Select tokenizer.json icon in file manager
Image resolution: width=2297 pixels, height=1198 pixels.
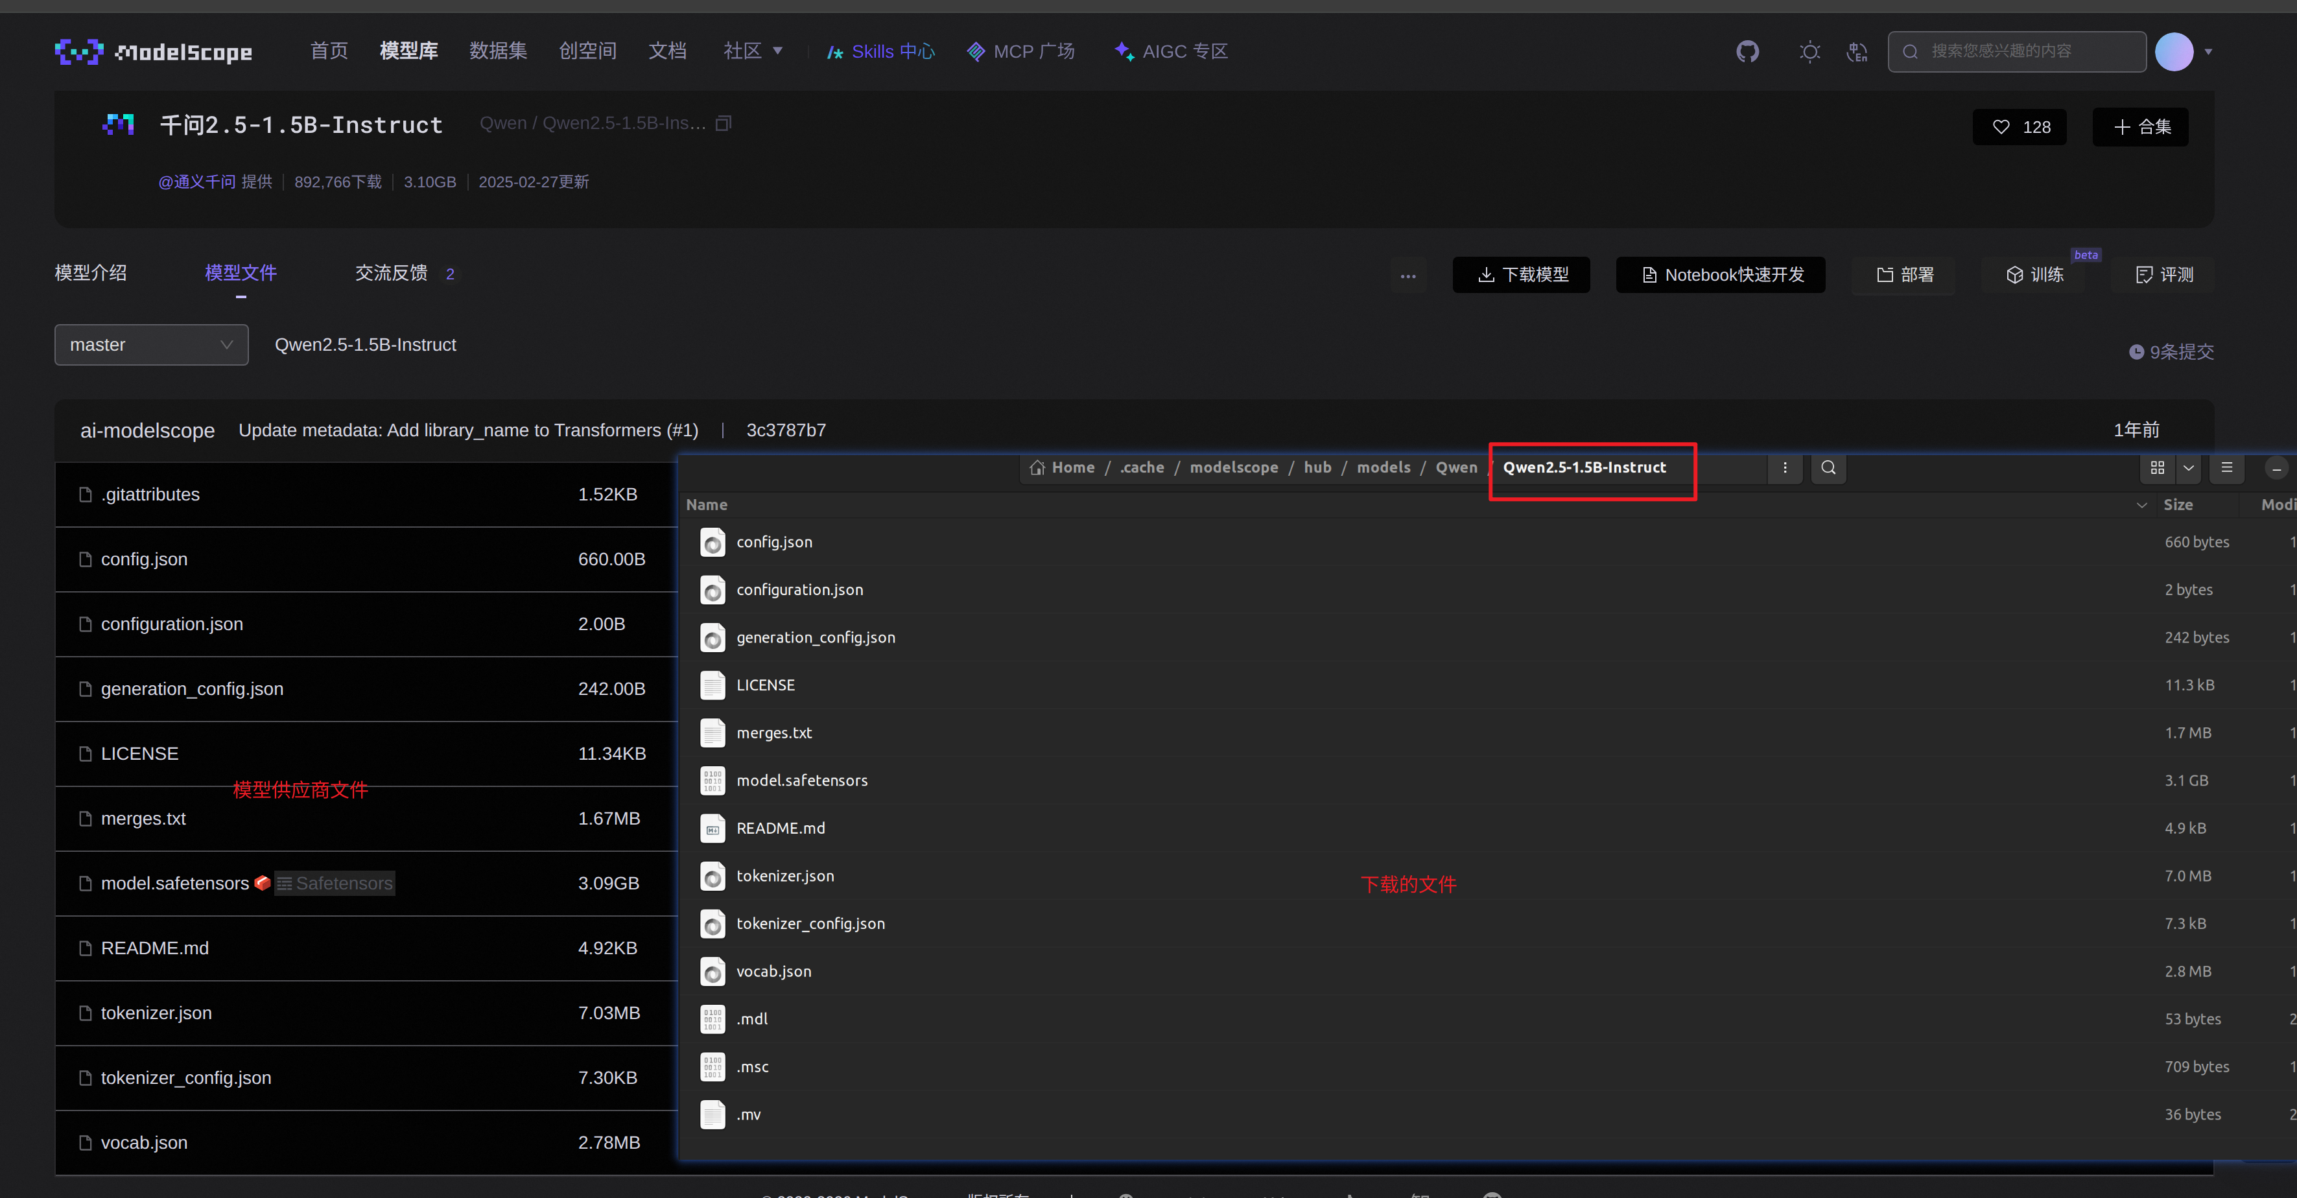(713, 876)
